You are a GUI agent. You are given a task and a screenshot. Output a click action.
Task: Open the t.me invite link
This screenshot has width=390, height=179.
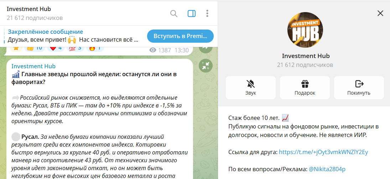point(323,152)
